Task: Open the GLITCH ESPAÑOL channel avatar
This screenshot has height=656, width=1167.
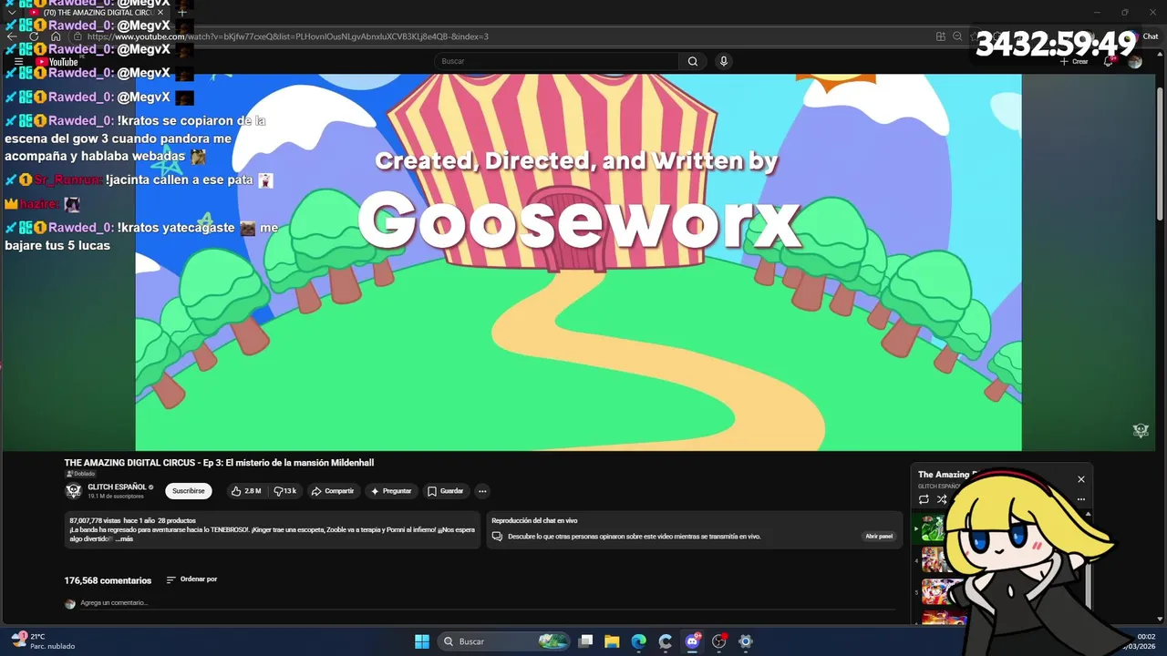Action: (74, 491)
